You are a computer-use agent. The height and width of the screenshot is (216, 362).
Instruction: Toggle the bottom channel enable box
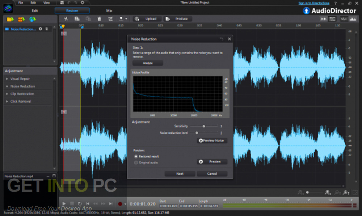(64, 112)
